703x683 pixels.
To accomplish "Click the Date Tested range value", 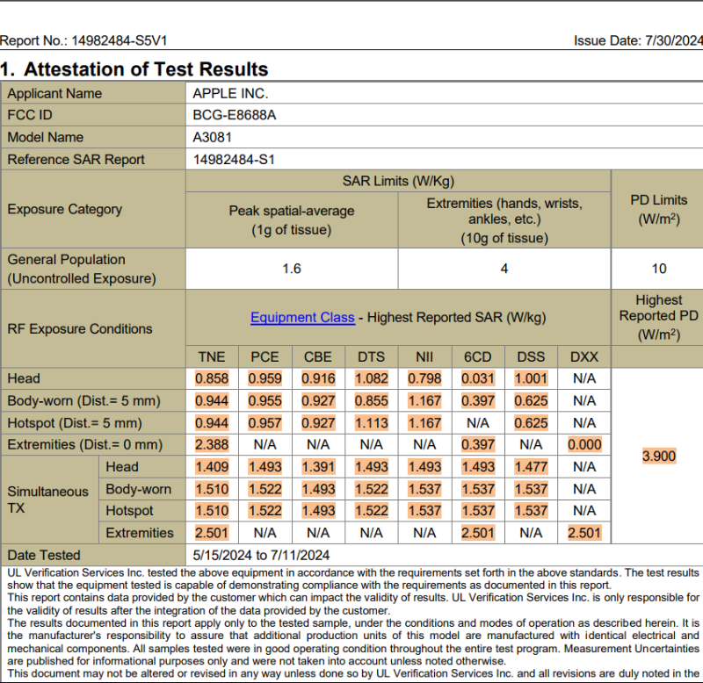I will (261, 555).
